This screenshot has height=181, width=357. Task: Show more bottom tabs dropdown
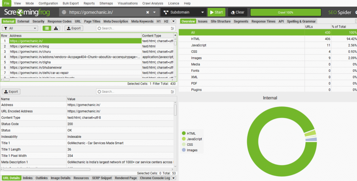(174, 178)
